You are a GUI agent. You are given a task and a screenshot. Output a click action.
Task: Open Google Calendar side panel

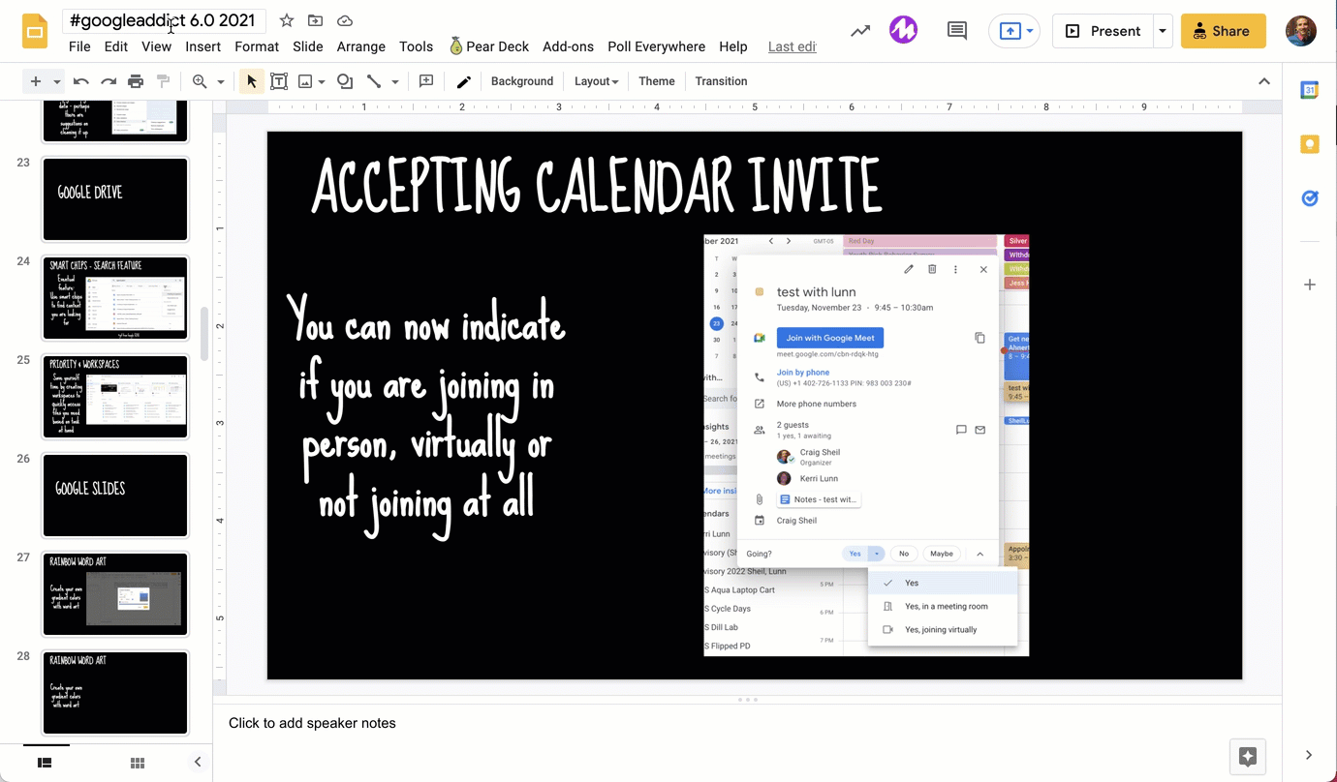(x=1310, y=90)
